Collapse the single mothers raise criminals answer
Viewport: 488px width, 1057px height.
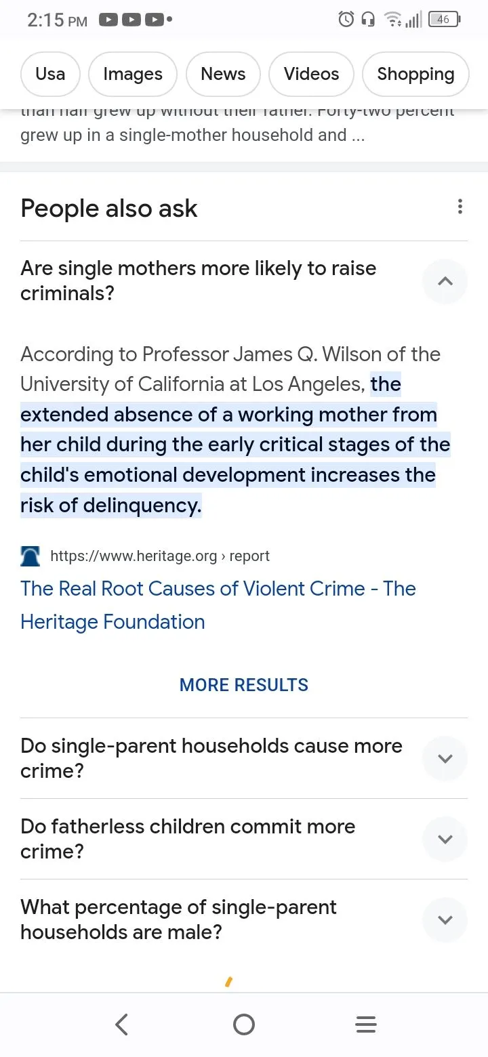pos(445,281)
